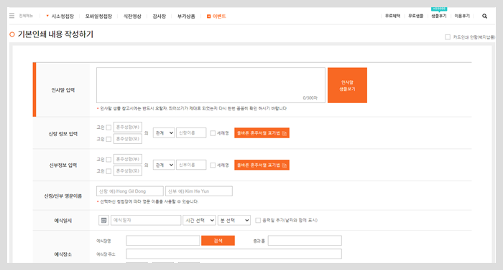Focus groom's 혼주성함(모) field
The height and width of the screenshot is (270, 503).
point(128,139)
